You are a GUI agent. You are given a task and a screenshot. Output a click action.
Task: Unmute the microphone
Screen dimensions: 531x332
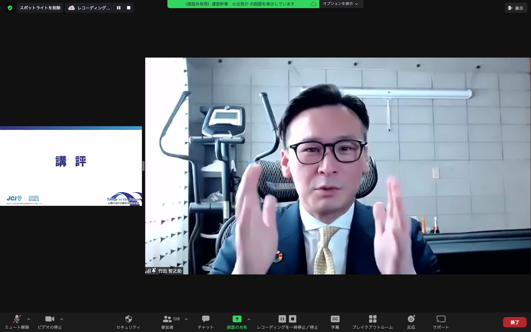17,322
